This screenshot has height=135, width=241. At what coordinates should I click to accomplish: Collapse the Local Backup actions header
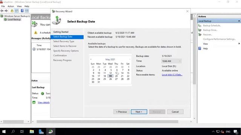pos(239,21)
